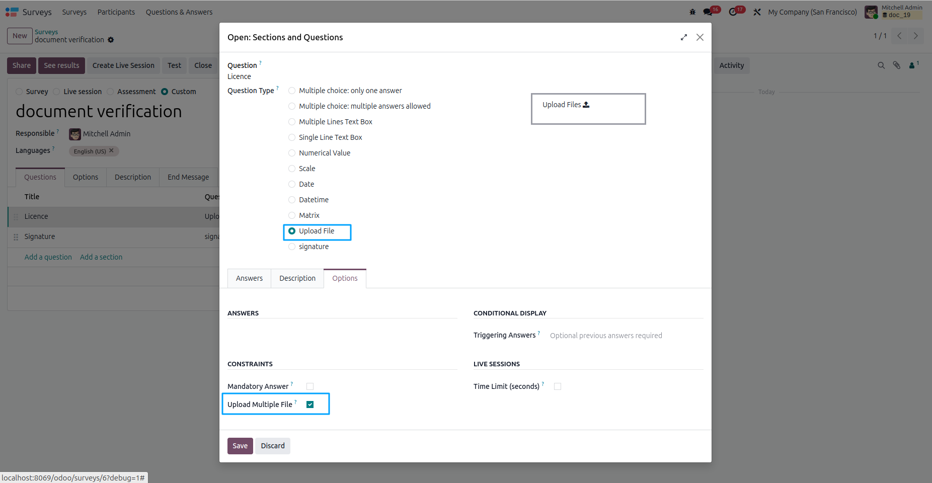Image resolution: width=932 pixels, height=483 pixels.
Task: Click the Surveys breadcrumb link
Action: [x=46, y=32]
